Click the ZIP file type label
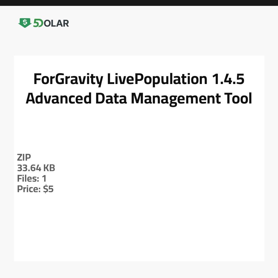The width and height of the screenshot is (278, 278). [x=24, y=158]
